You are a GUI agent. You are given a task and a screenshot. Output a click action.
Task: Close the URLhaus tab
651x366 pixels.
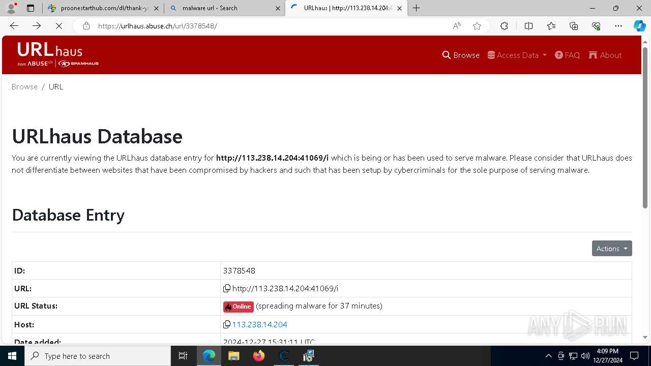(x=399, y=8)
